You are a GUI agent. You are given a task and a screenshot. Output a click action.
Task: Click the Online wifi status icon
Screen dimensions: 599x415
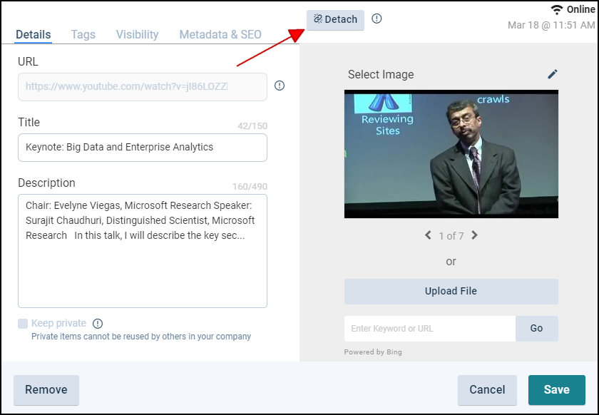tap(557, 9)
